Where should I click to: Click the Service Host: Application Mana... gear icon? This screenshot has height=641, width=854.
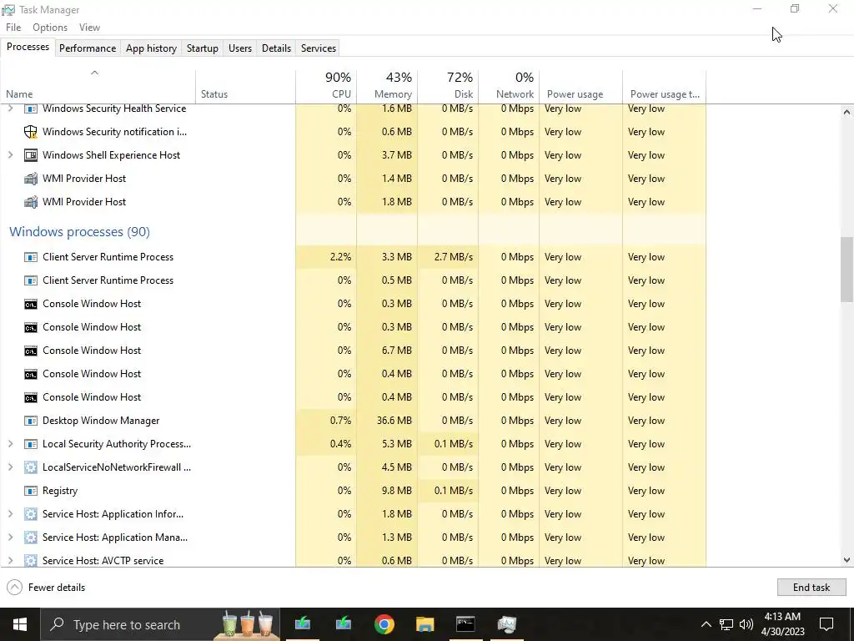31,538
